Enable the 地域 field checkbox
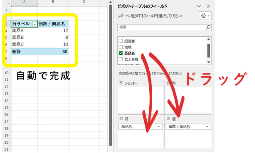Viewport: 255px width, 153px height. [121, 47]
